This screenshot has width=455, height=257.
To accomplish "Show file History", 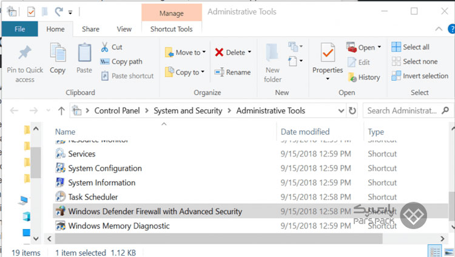I will (x=364, y=77).
